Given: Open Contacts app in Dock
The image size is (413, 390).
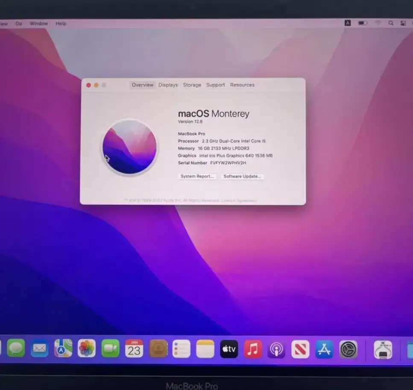Looking at the screenshot, I should 158,349.
